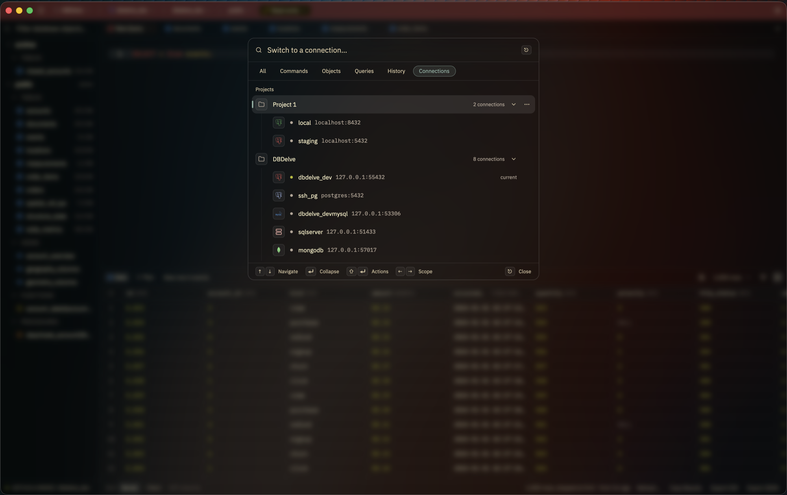
Task: Switch to the Commands tab
Action: click(x=294, y=71)
